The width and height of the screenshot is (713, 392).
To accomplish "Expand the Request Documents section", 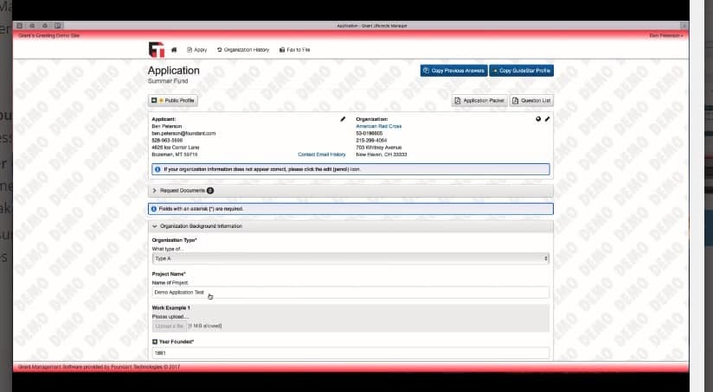I will [182, 190].
